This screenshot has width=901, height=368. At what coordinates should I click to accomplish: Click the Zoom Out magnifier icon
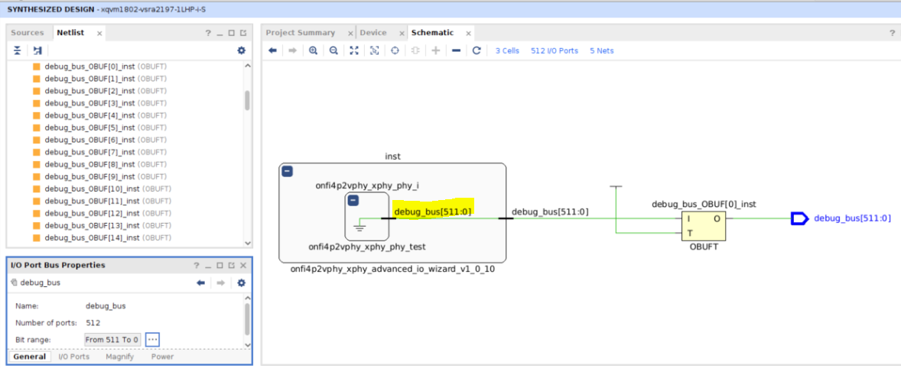(x=333, y=50)
